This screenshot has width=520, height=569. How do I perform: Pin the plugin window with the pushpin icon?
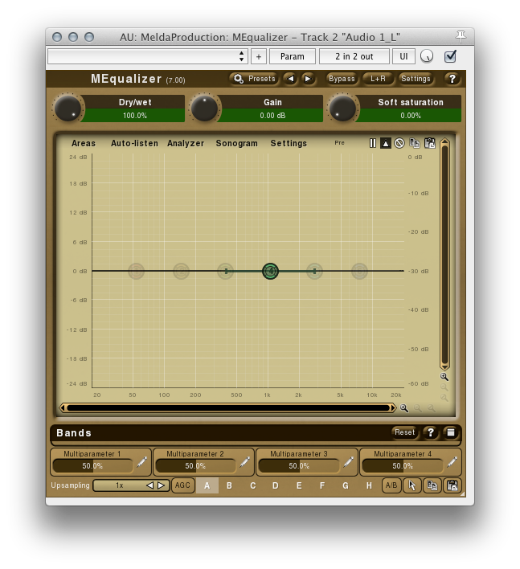[x=461, y=36]
